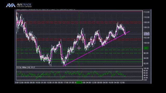Select the current price tag 103.41

(146, 34)
